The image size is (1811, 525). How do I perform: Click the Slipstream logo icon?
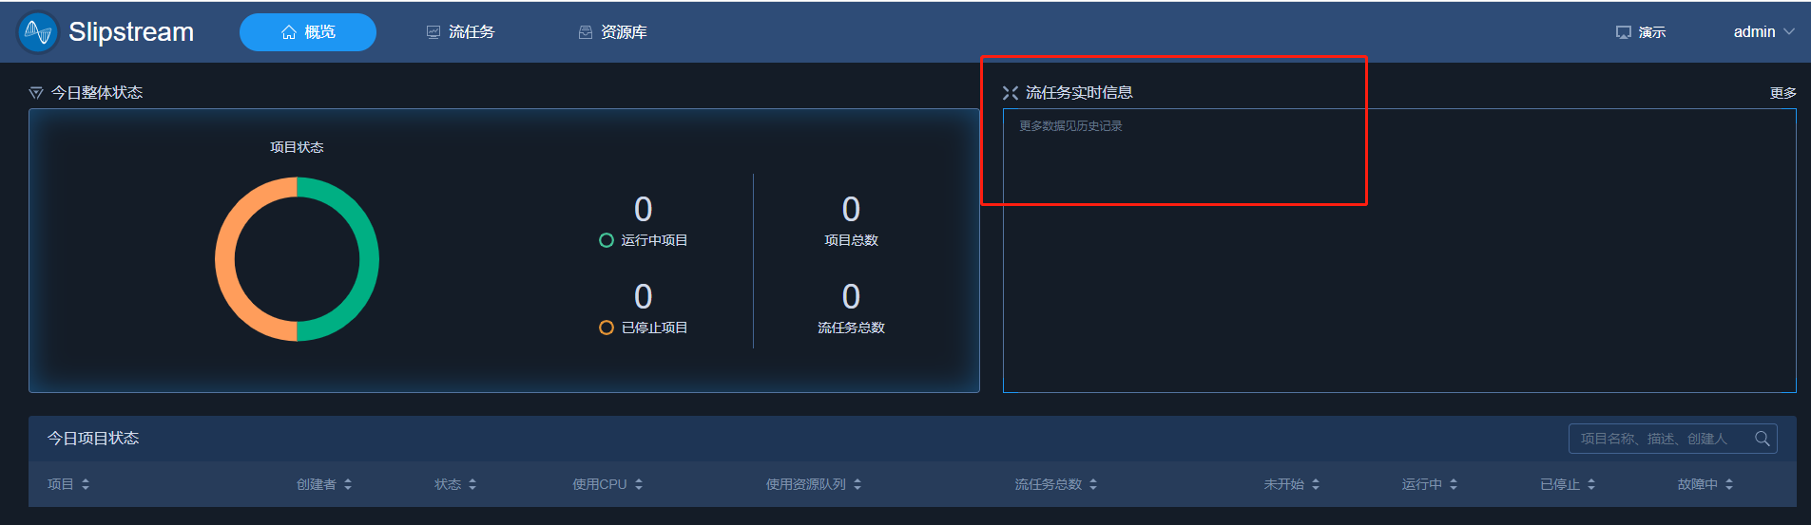pos(38,32)
